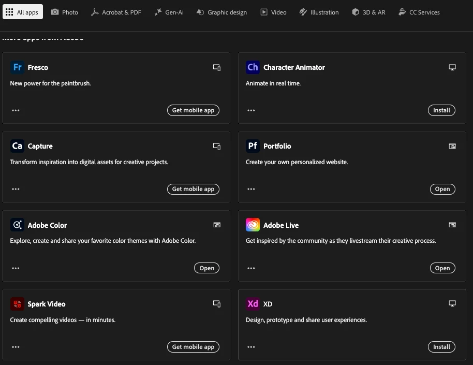Get the mobile app for Fresco

tap(193, 110)
